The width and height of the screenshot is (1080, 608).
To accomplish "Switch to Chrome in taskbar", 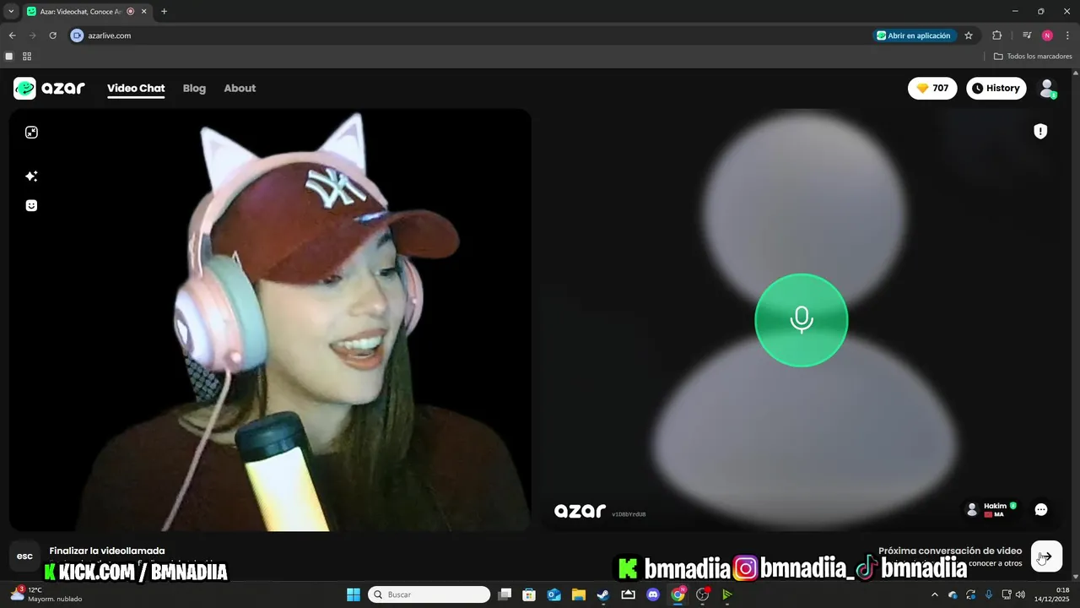I will click(x=678, y=594).
